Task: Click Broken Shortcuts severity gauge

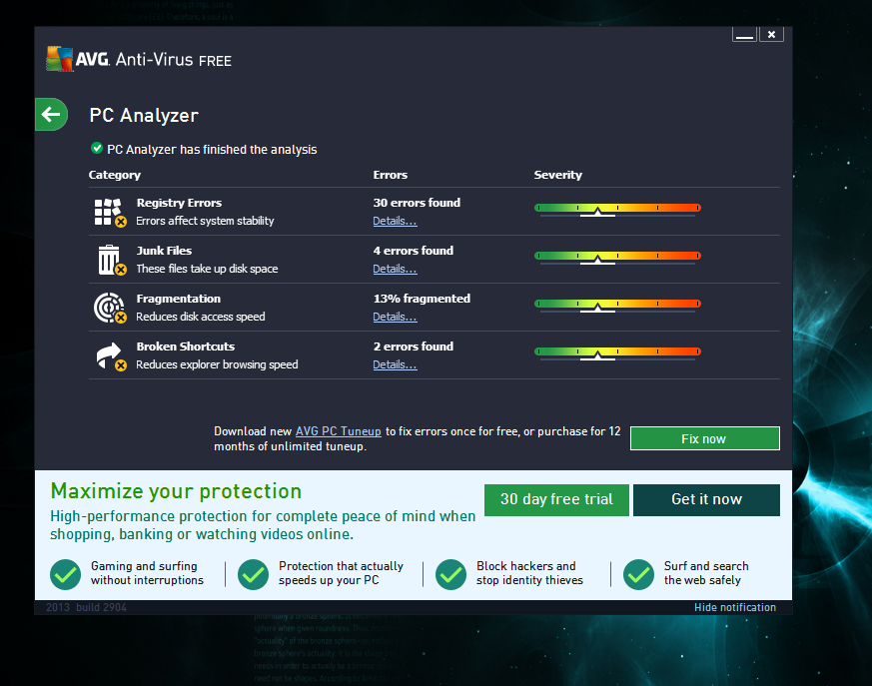Action: point(617,353)
